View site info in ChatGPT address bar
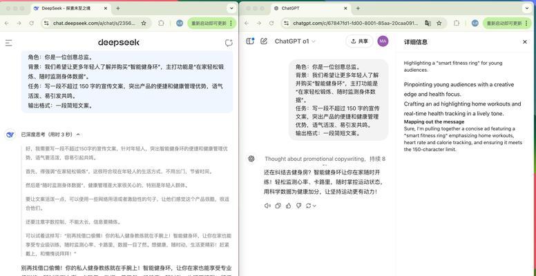This screenshot has width=536, height=276. [x=287, y=23]
